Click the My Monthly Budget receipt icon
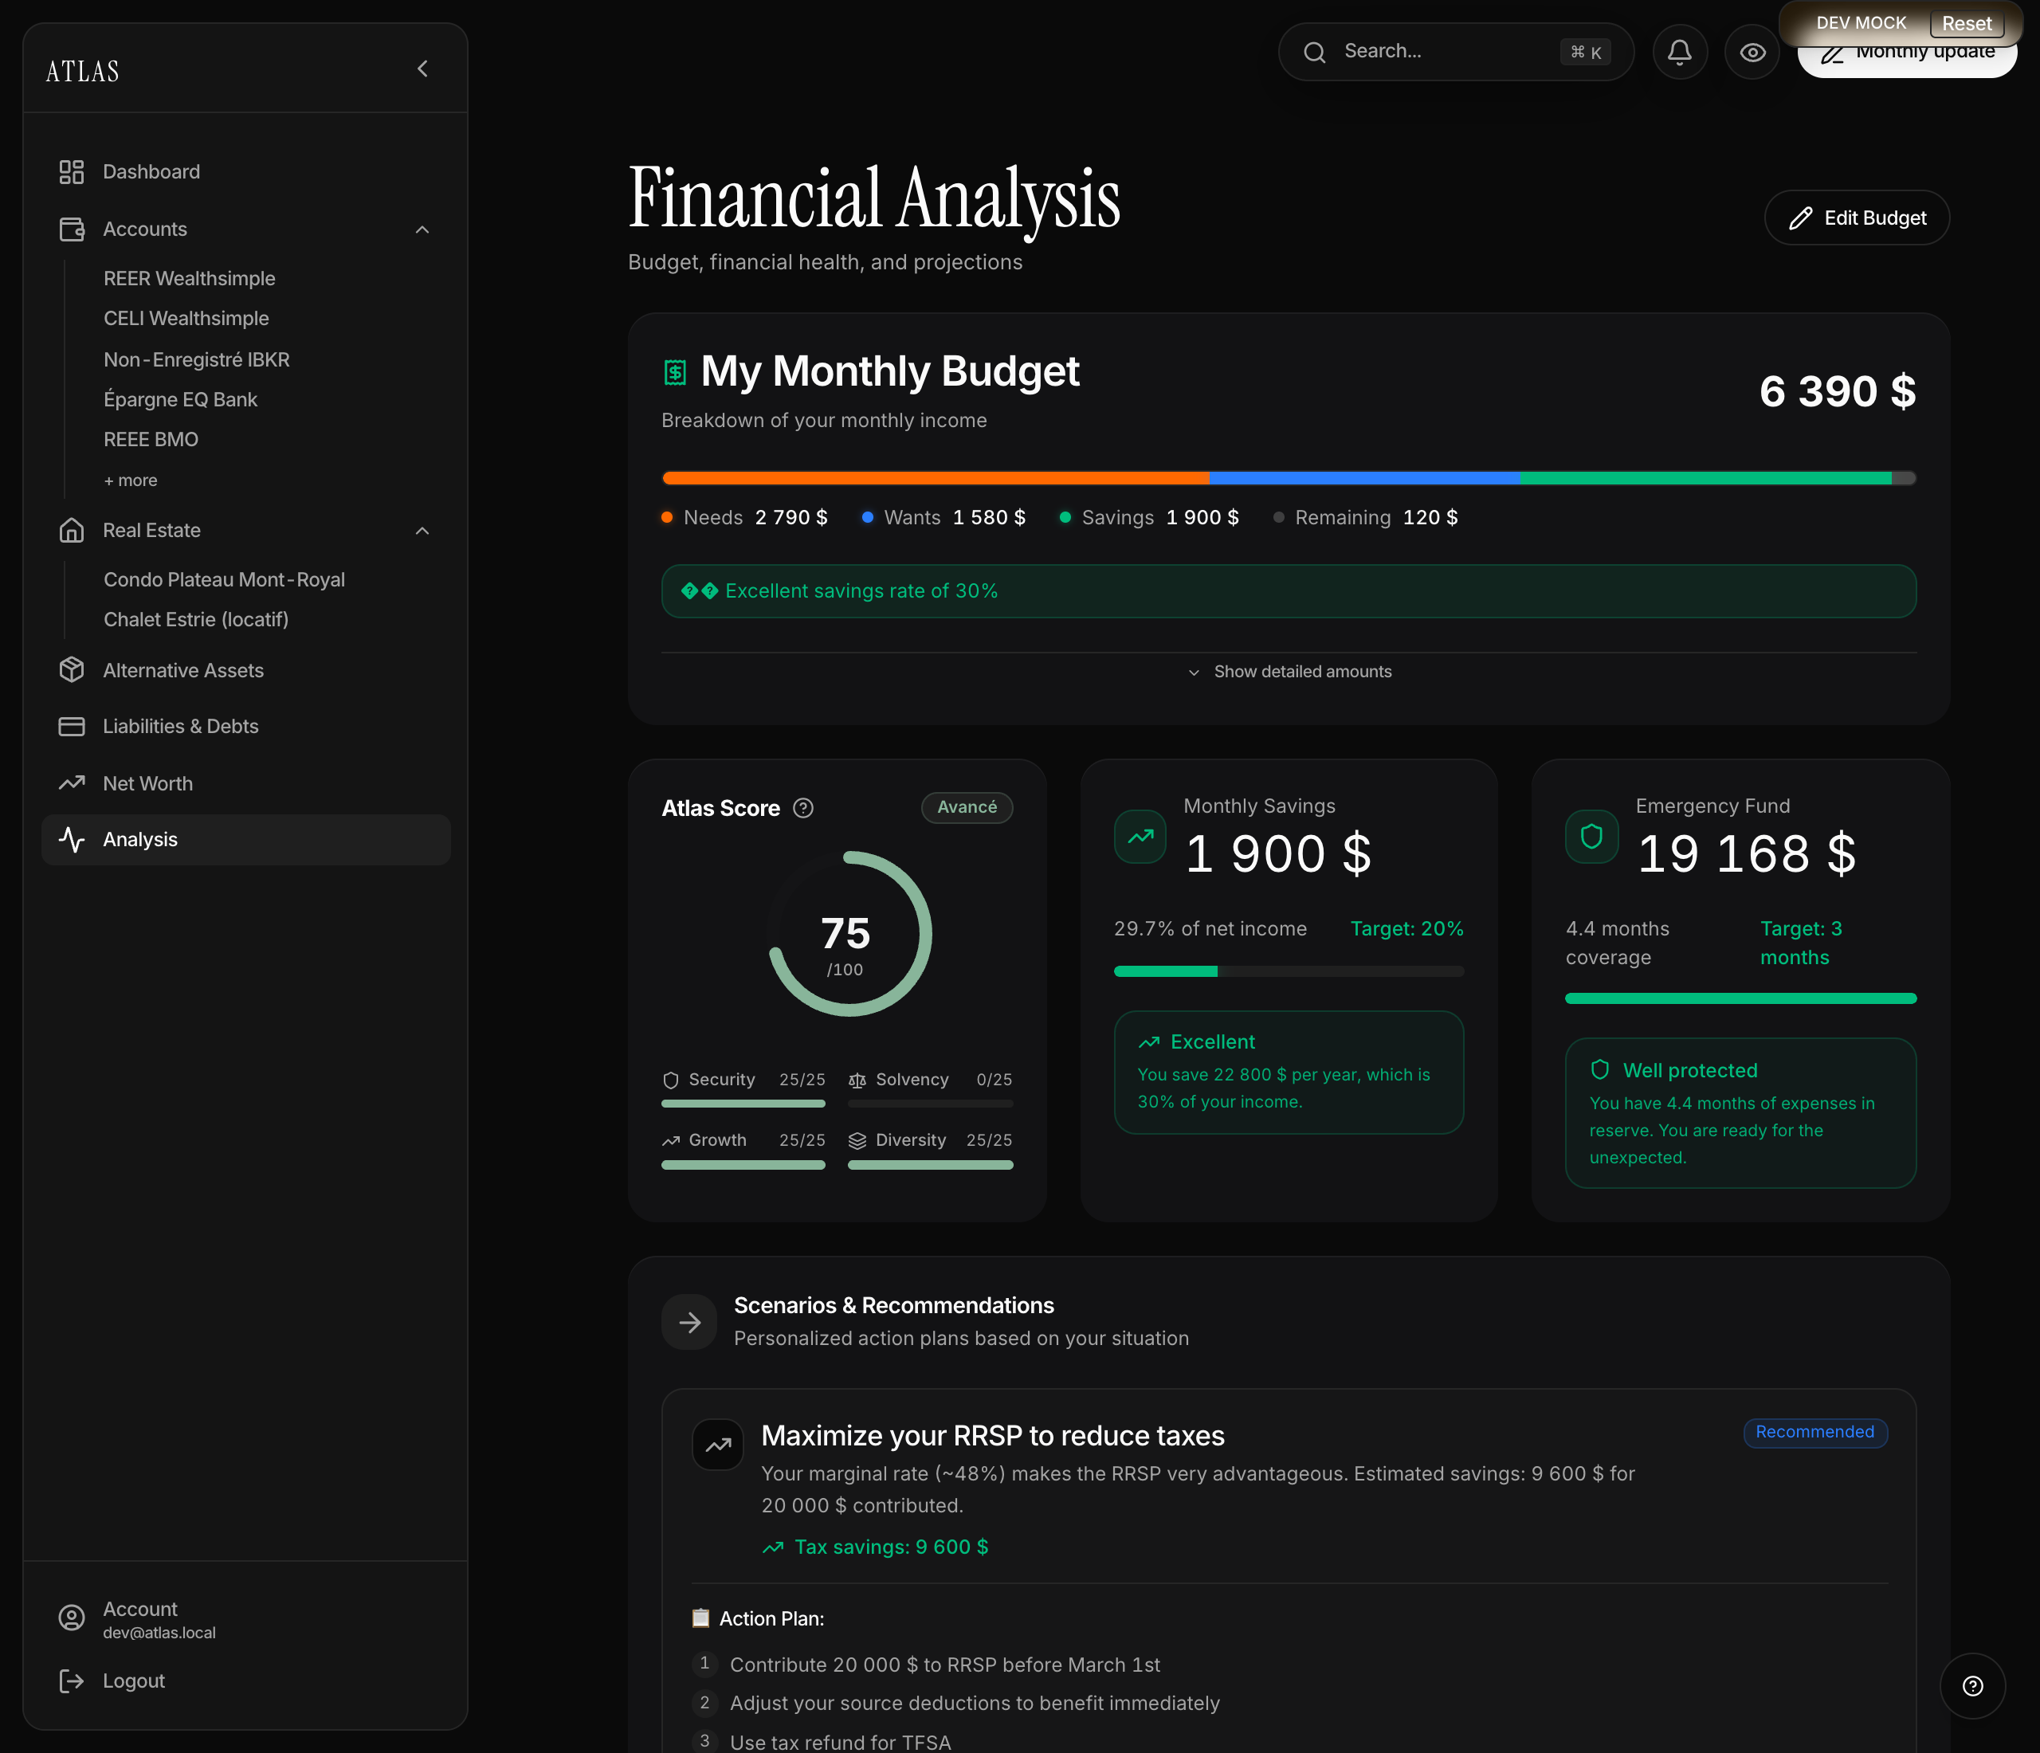This screenshot has height=1753, width=2040. (x=676, y=372)
